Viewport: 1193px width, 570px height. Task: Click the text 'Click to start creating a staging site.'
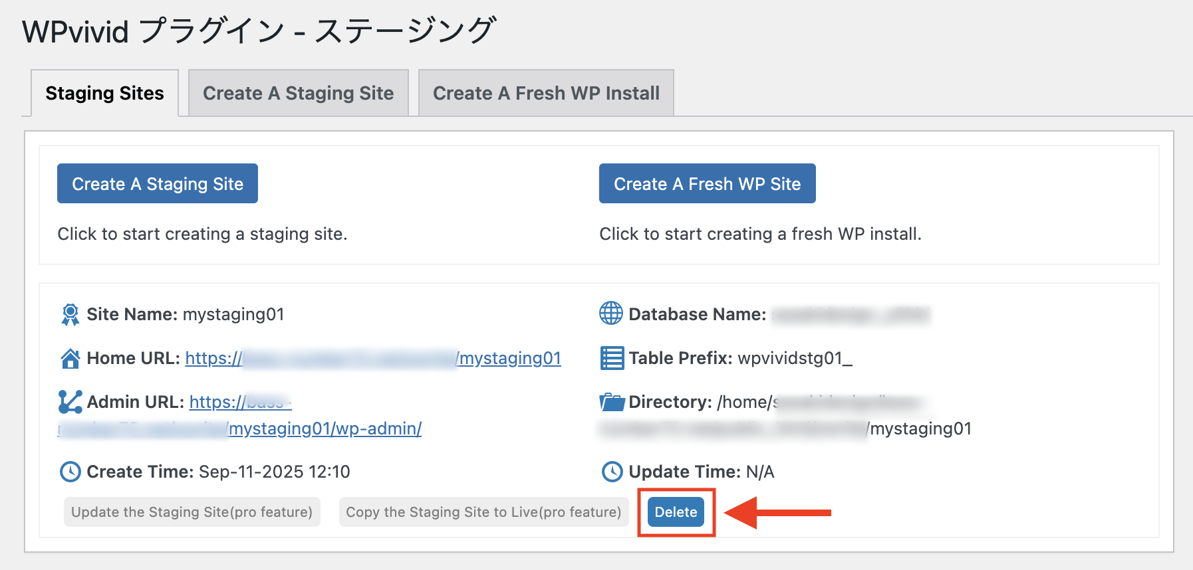click(x=202, y=234)
